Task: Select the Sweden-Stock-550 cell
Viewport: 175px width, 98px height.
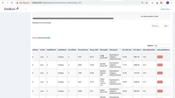Action: pos(104,65)
